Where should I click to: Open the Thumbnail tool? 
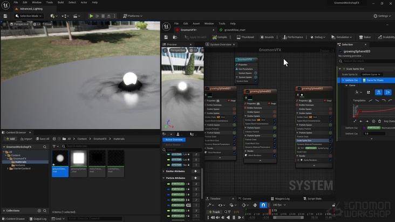click(x=245, y=37)
